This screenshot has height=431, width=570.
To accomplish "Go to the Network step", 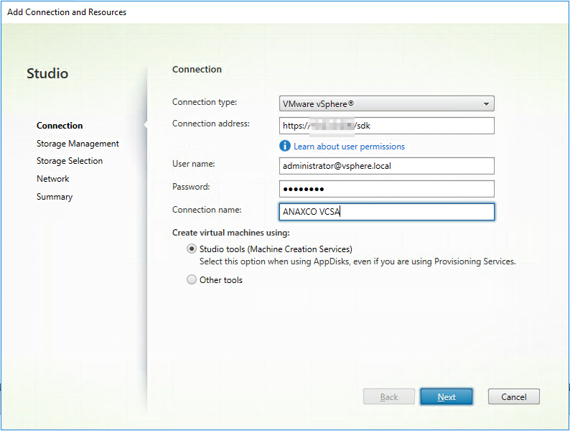I will point(52,179).
